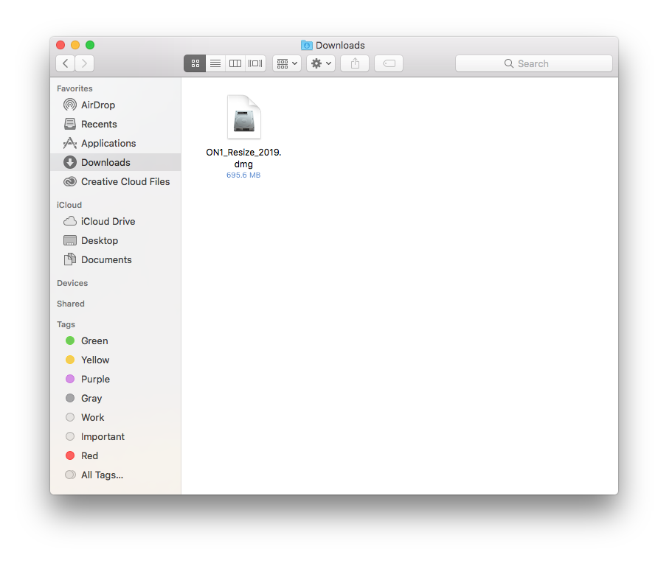Open All Tags… in the sidebar
This screenshot has height=566, width=672.
click(x=115, y=475)
